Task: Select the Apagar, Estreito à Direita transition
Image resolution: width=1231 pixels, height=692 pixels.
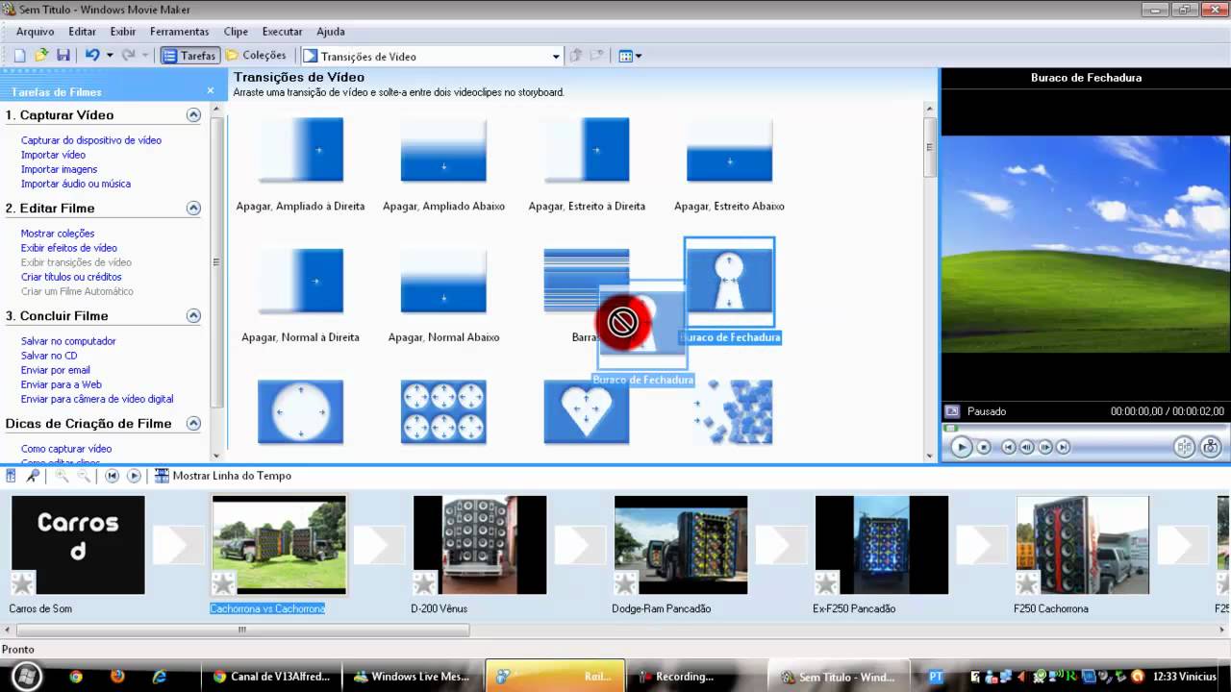Action: 587,150
